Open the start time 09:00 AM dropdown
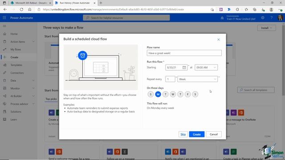Viewport: 285px width, 160px height. pos(206,68)
